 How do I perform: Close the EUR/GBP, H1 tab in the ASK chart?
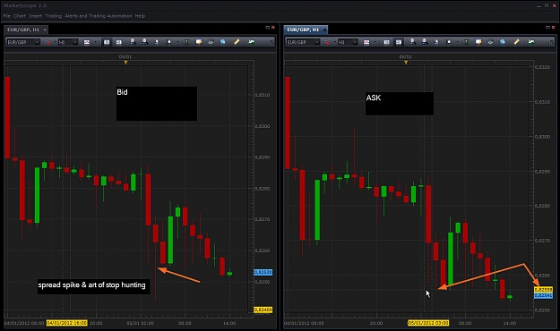coord(324,30)
